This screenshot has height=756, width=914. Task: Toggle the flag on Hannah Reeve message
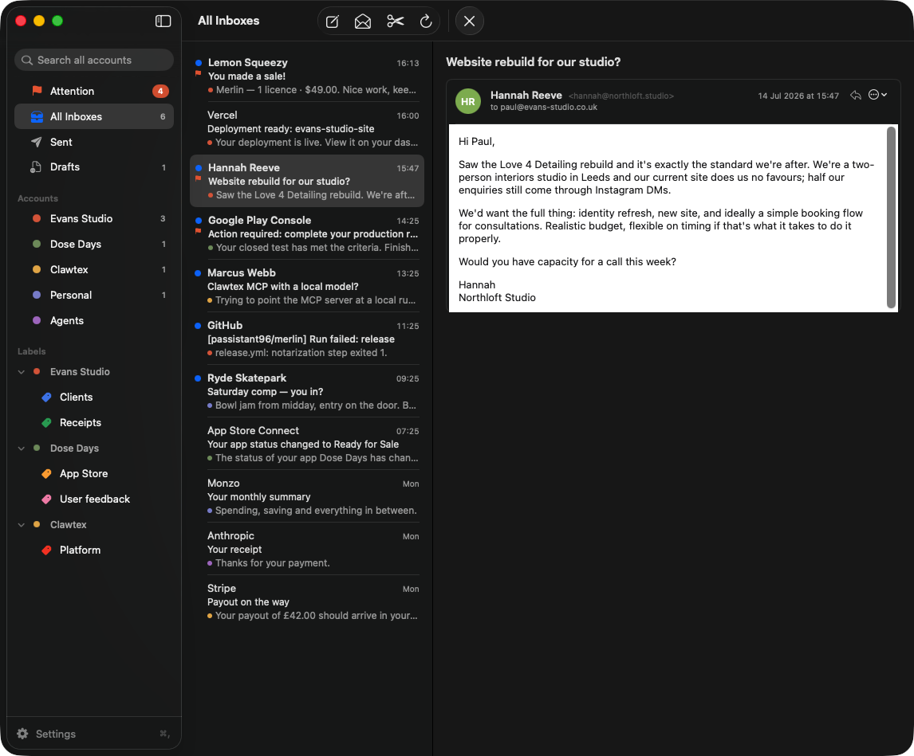tap(198, 178)
